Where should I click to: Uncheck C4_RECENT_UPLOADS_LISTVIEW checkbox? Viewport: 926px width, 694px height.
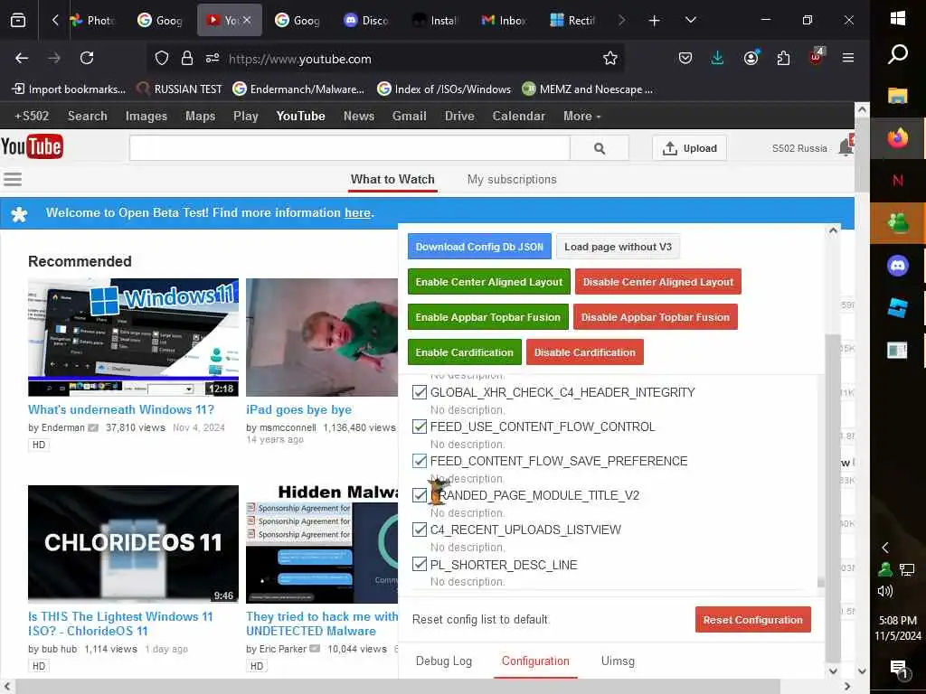tap(420, 530)
